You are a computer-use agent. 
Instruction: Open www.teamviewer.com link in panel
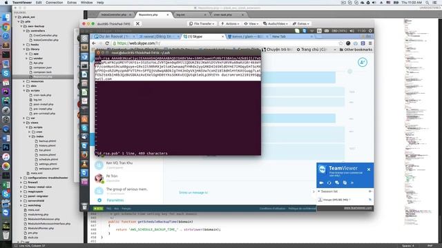(x=358, y=208)
